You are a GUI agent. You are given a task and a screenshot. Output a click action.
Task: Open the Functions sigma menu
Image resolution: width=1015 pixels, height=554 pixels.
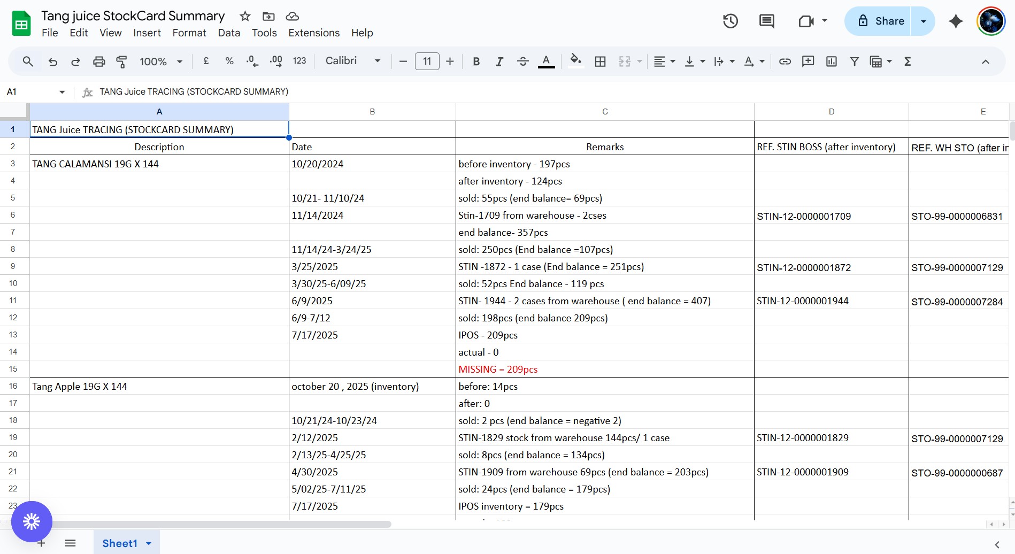click(908, 61)
